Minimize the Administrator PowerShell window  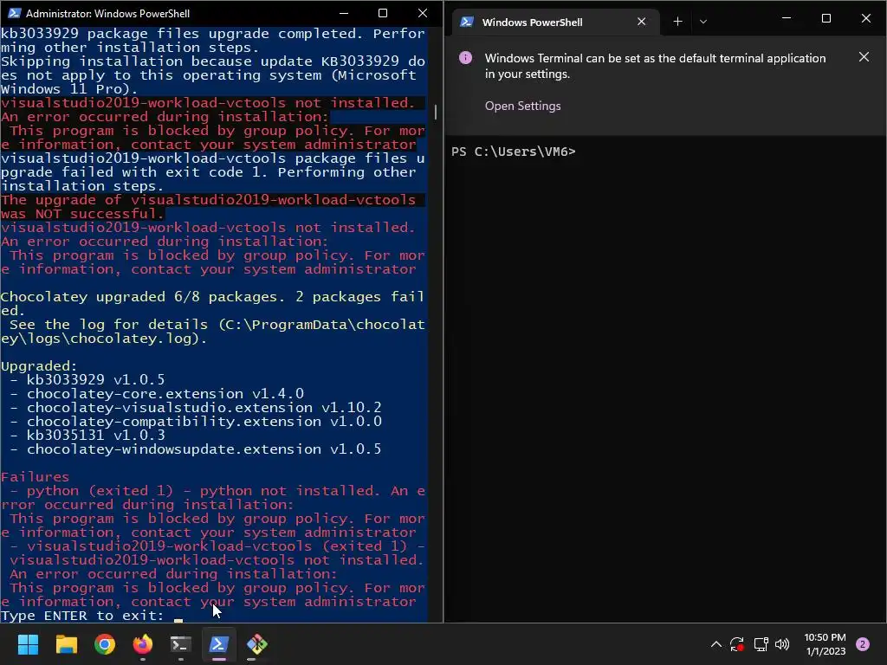(343, 13)
